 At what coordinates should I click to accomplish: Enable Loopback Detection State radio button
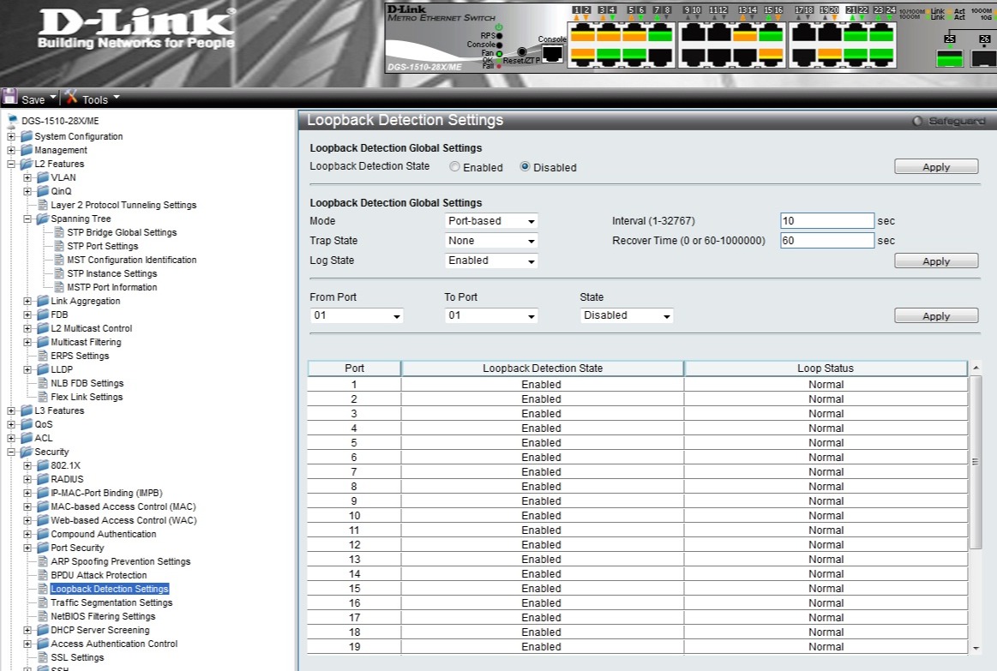click(x=454, y=167)
